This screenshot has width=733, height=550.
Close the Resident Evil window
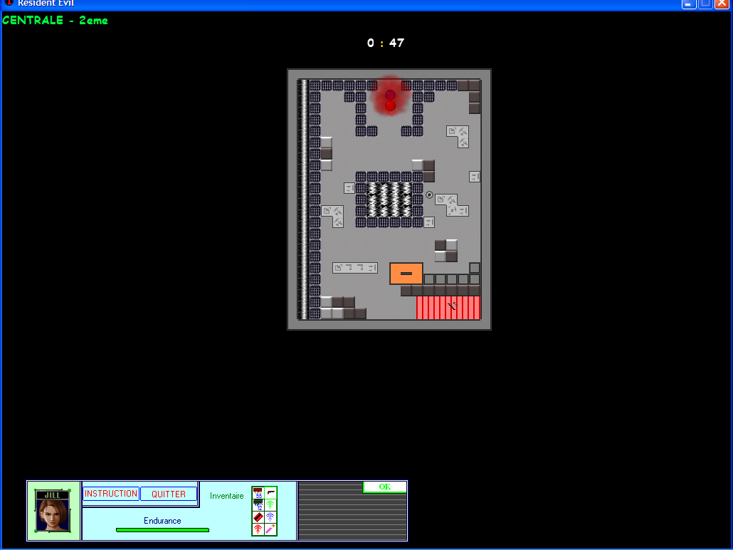tap(722, 4)
